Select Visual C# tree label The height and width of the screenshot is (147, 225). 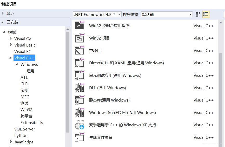point(23,38)
